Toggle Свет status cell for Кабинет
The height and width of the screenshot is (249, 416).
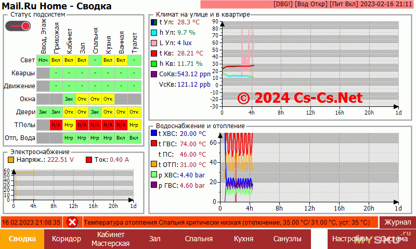point(69,60)
